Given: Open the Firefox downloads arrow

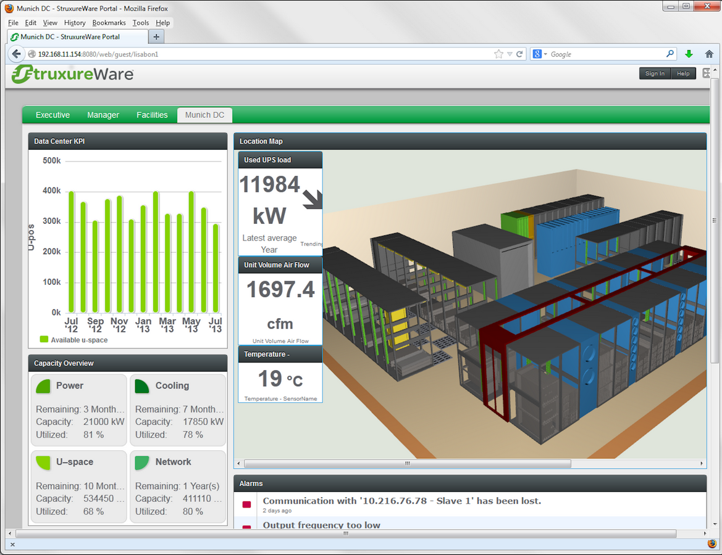Looking at the screenshot, I should (689, 54).
